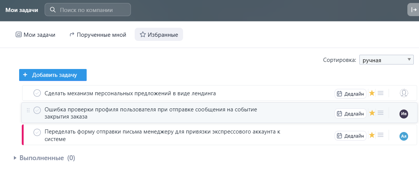The image size is (419, 189).
Task: Assign a person to landing page task
Action: (x=404, y=93)
